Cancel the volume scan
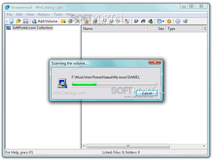Viewport: 212px width, 161px height. (147, 93)
